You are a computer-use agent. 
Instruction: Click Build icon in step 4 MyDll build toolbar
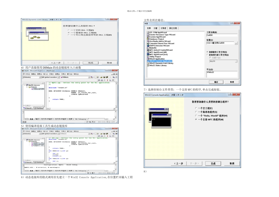[x=102, y=80]
